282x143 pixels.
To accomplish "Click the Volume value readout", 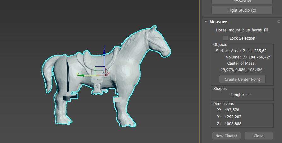I will tap(256, 57).
